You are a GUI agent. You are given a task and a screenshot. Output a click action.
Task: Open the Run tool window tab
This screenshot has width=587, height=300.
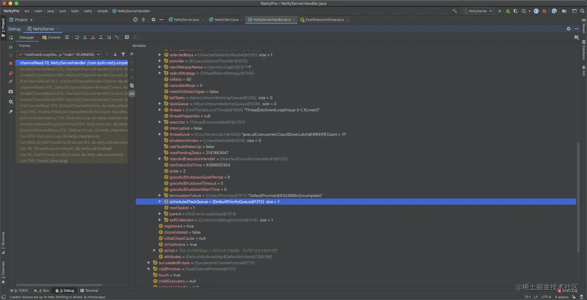[42, 291]
